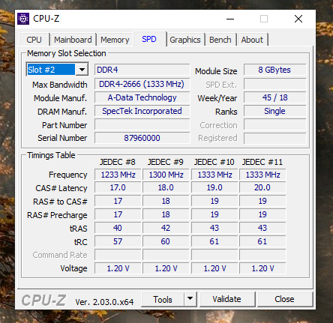Click the JEDEC #8 column header

click(118, 162)
